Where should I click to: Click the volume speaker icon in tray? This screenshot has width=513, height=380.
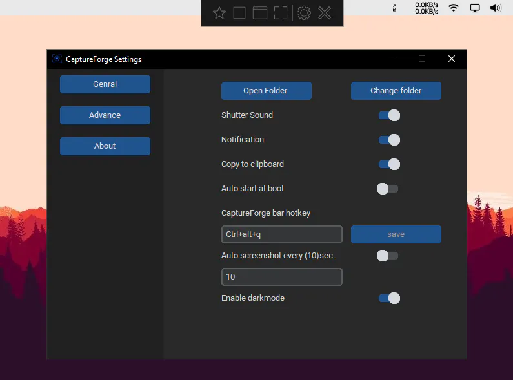[x=496, y=8]
